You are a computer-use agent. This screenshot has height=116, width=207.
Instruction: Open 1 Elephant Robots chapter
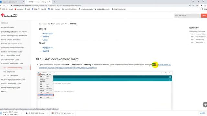[x=7, y=28]
